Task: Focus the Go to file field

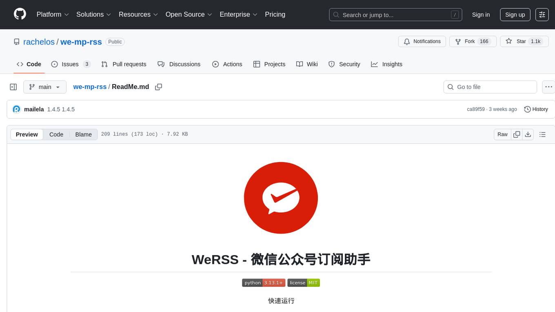Action: [x=490, y=87]
